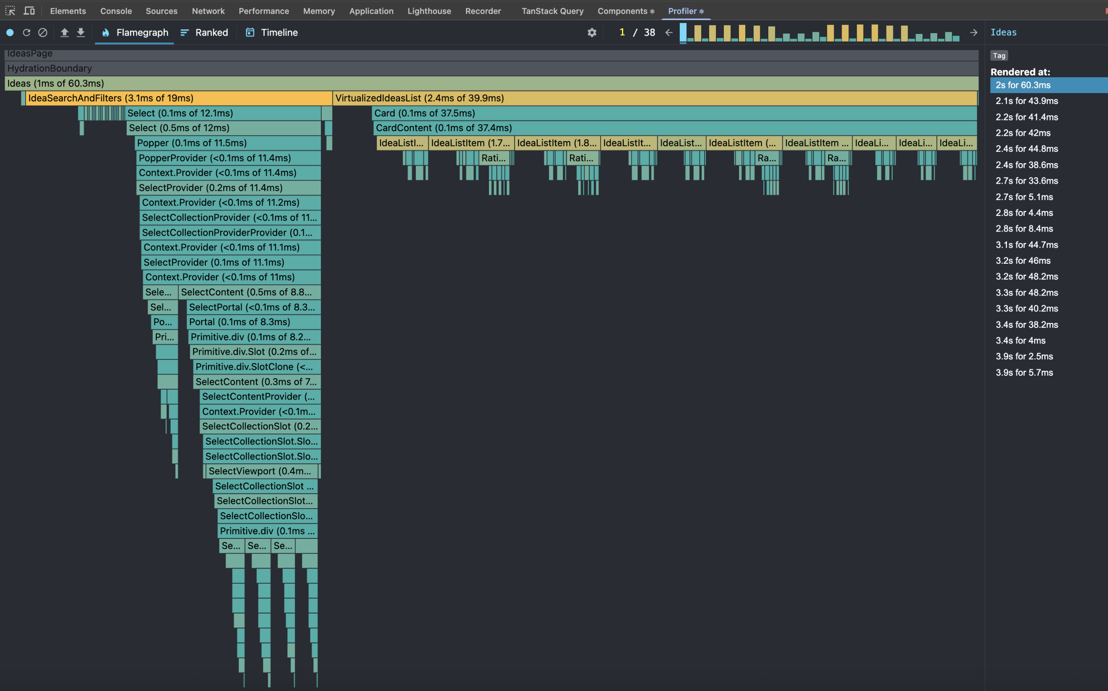1108x691 pixels.
Task: Select SelectProvider (0.2ms of 11.4ms) bar
Action: click(229, 188)
